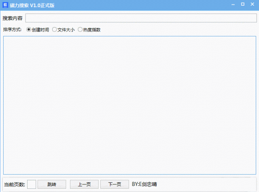Click the 搜索内容 label
The width and height of the screenshot is (259, 192).
[x=13, y=18]
